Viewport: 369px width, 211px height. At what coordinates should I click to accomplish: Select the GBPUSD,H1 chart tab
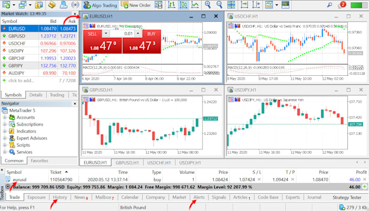pos(127,163)
